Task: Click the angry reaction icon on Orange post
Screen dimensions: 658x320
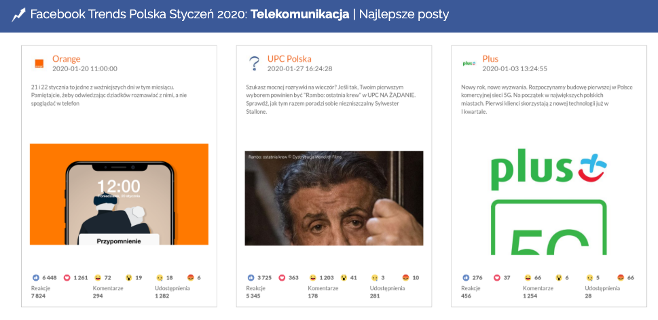Action: (191, 278)
